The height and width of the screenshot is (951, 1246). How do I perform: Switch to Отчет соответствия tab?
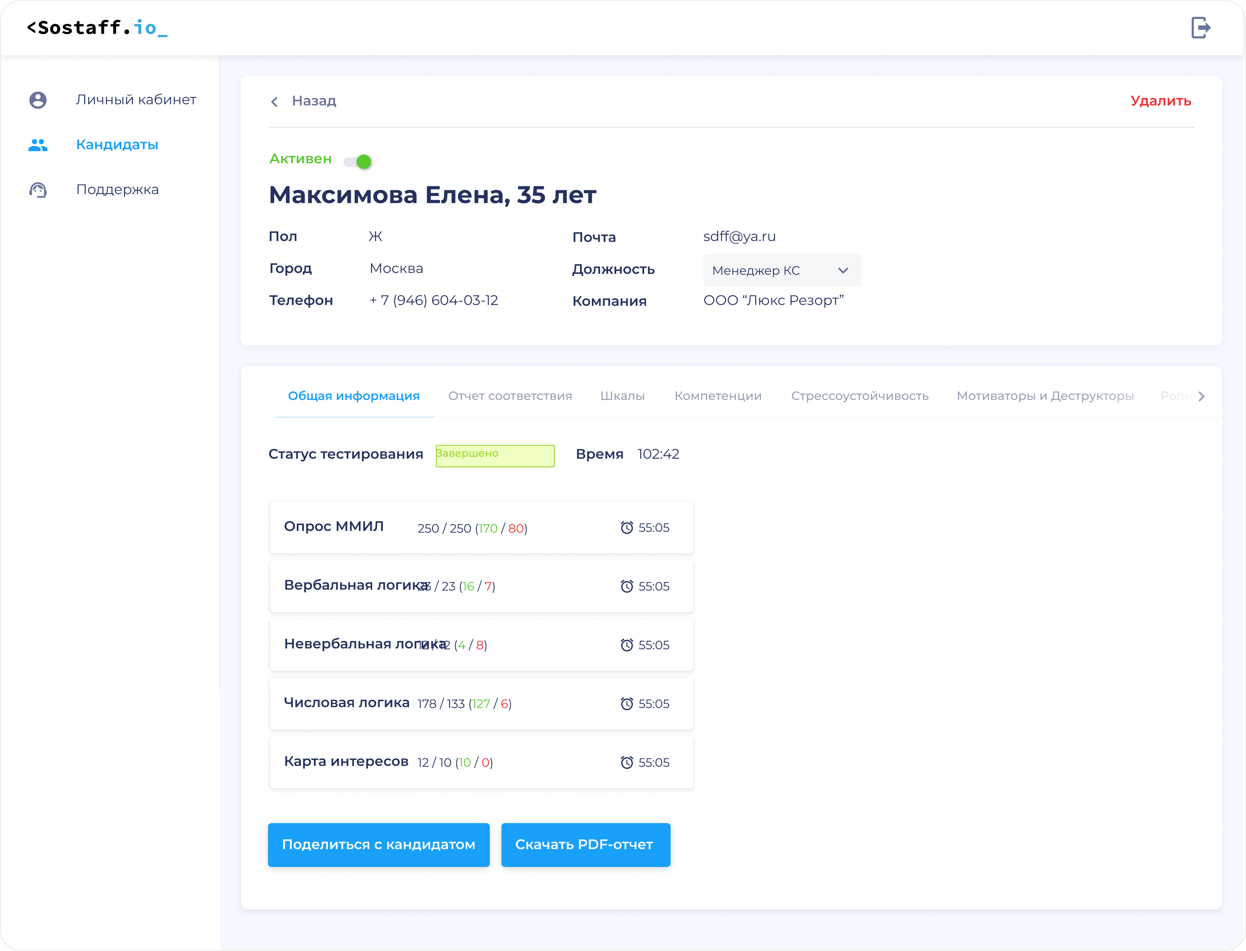510,396
